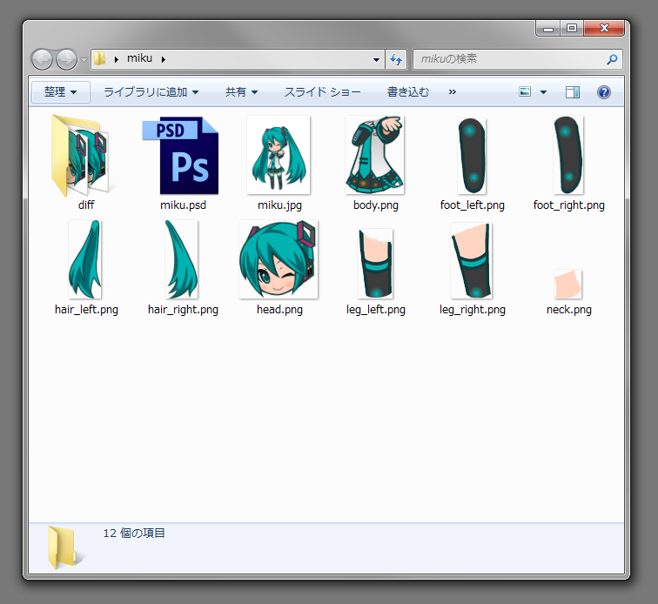658x604 pixels.
Task: Select the head.png thumbnail
Action: [279, 259]
